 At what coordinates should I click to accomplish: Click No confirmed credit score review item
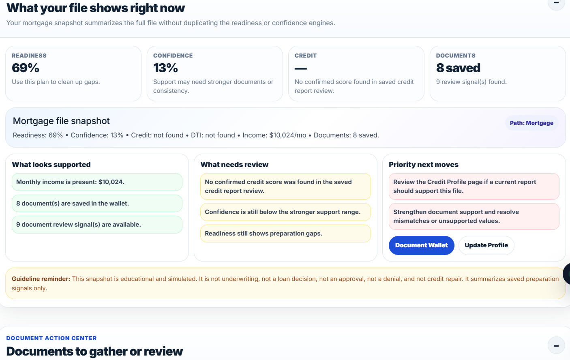coord(285,186)
